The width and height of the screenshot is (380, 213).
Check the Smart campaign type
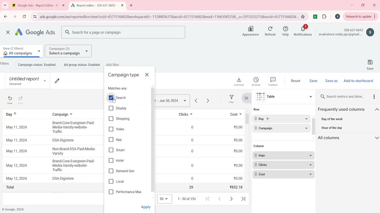111,150
